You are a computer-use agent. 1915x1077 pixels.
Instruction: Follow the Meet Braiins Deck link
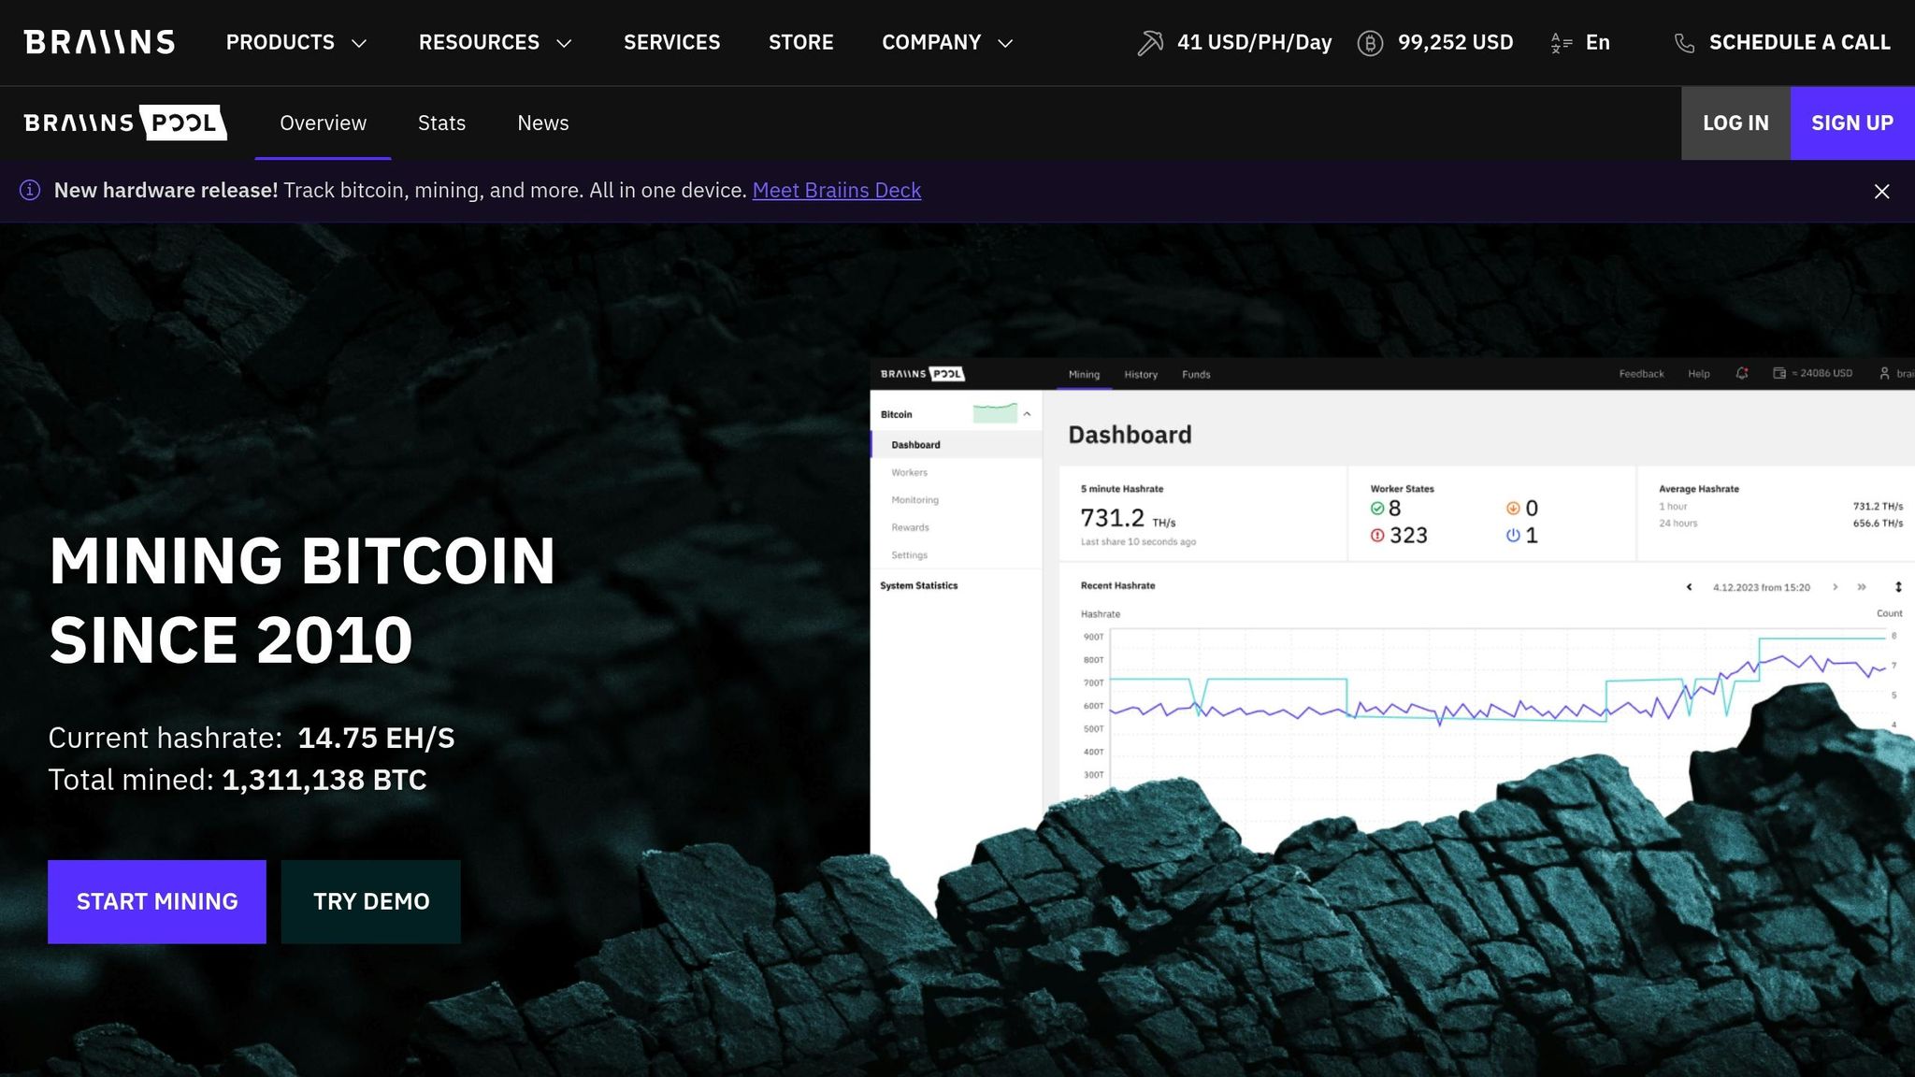pyautogui.click(x=836, y=191)
